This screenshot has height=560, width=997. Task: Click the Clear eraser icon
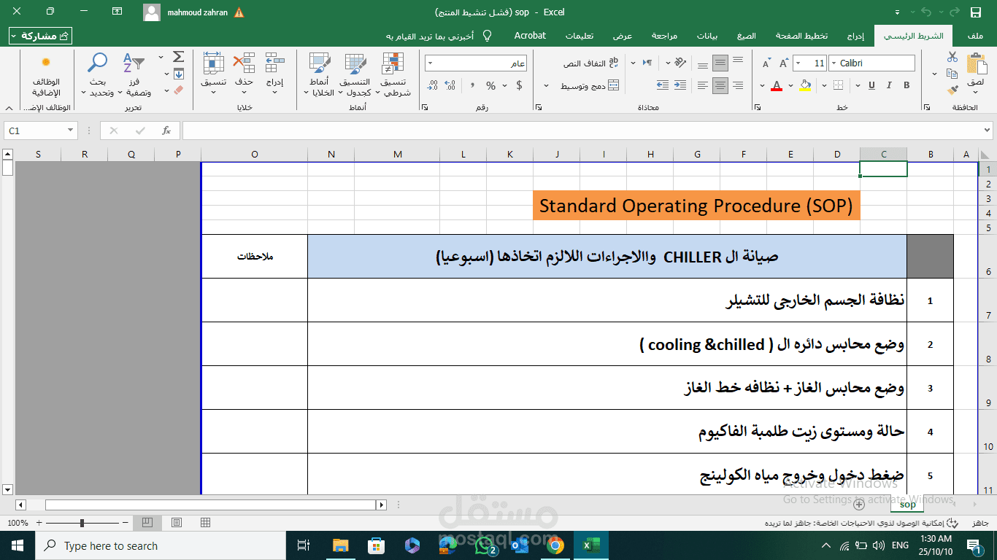(x=178, y=90)
